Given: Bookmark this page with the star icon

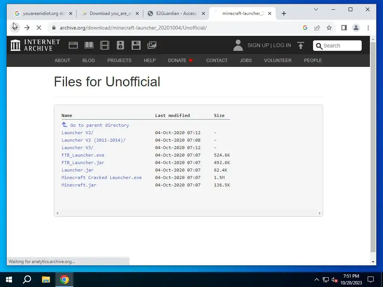Looking at the screenshot, I should (x=329, y=28).
